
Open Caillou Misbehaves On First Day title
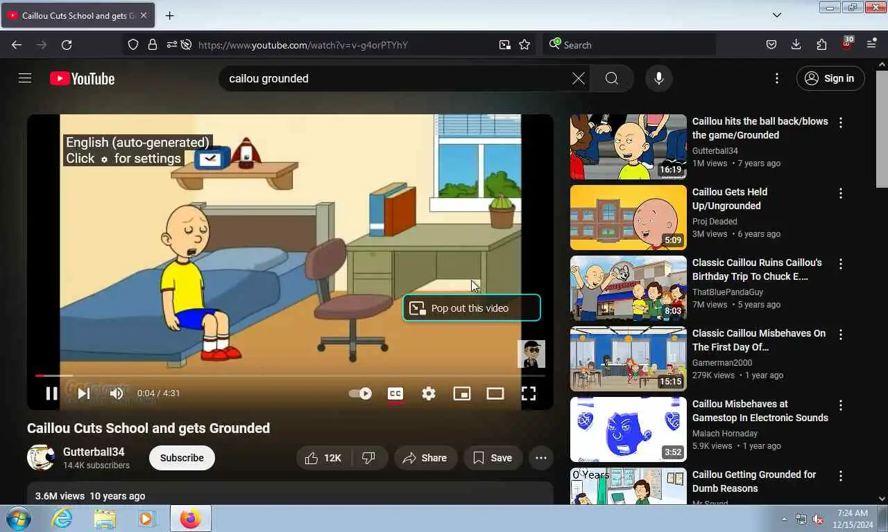pos(759,340)
